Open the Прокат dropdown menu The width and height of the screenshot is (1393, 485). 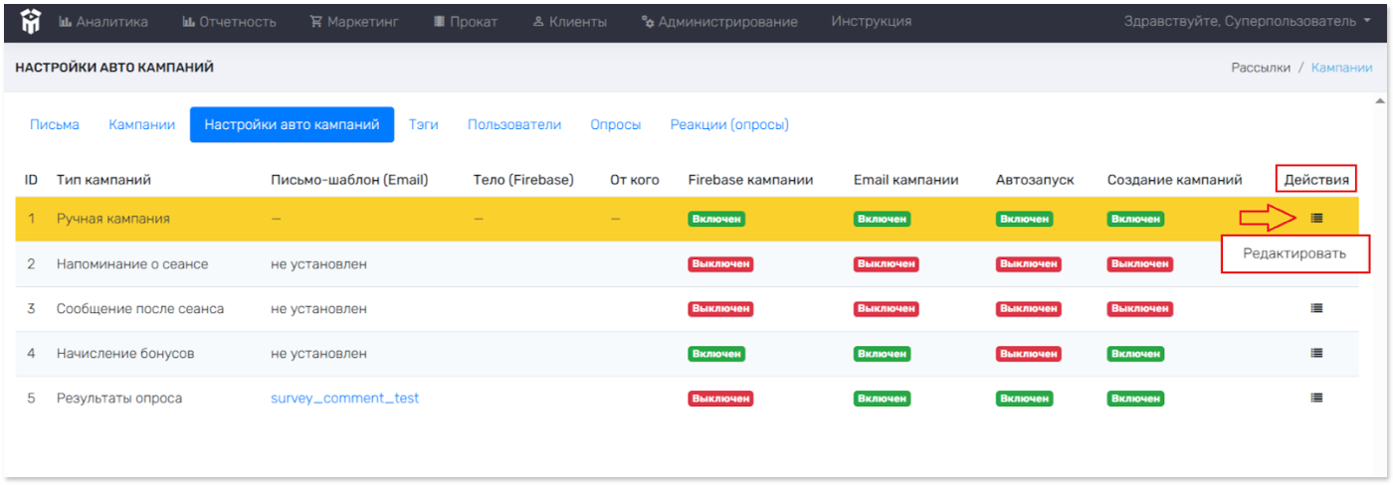click(x=466, y=22)
